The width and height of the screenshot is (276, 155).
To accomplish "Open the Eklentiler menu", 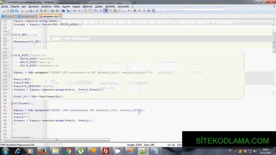I will coord(110,6).
